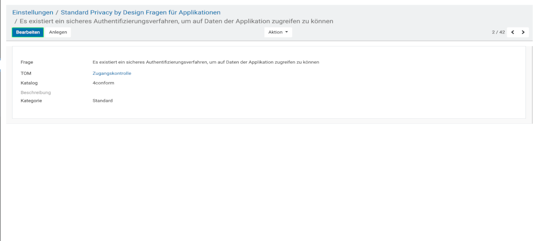Navigate to Einstellungen breadcrumb

pyautogui.click(x=33, y=12)
